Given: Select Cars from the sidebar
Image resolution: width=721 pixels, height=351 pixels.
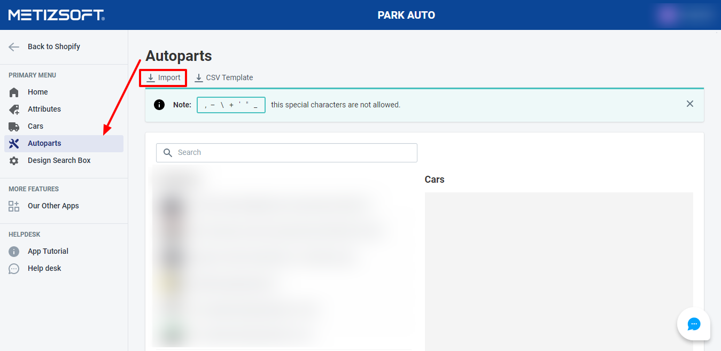Looking at the screenshot, I should [35, 126].
